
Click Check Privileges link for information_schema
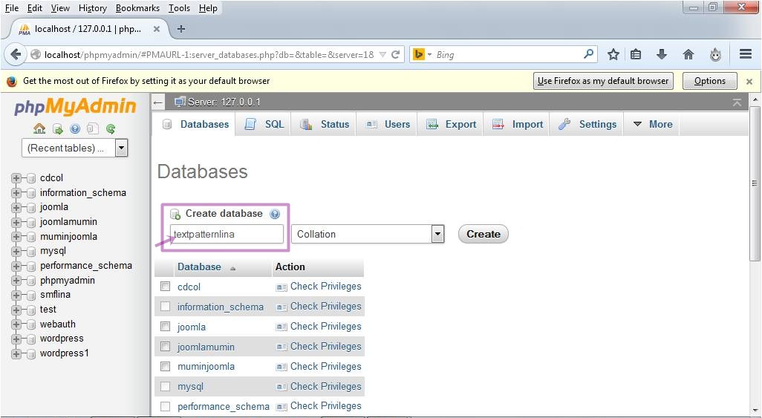325,307
